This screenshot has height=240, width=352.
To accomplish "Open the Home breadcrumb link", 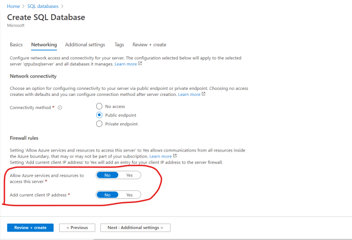I will click(13, 6).
